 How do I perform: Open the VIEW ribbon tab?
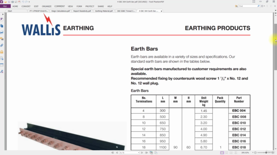tap(70, 6)
